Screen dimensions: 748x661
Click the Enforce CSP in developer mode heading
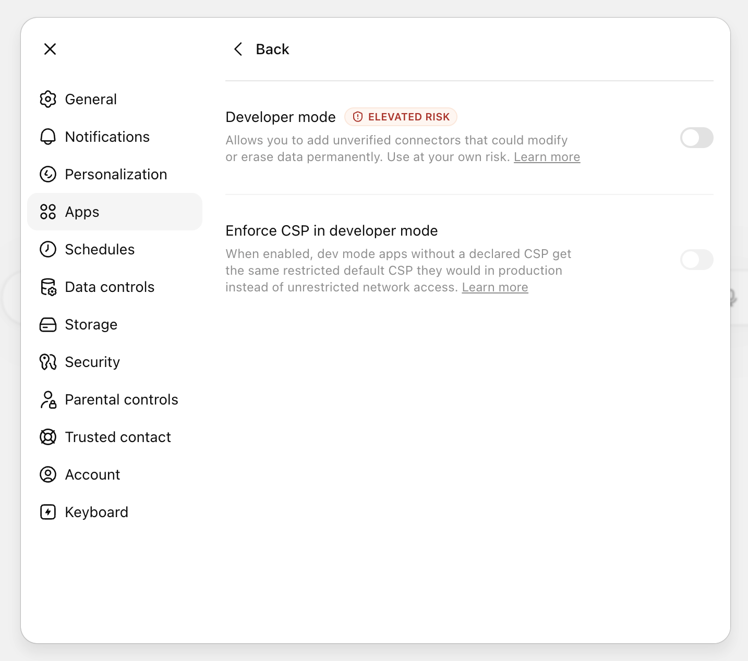tap(332, 230)
